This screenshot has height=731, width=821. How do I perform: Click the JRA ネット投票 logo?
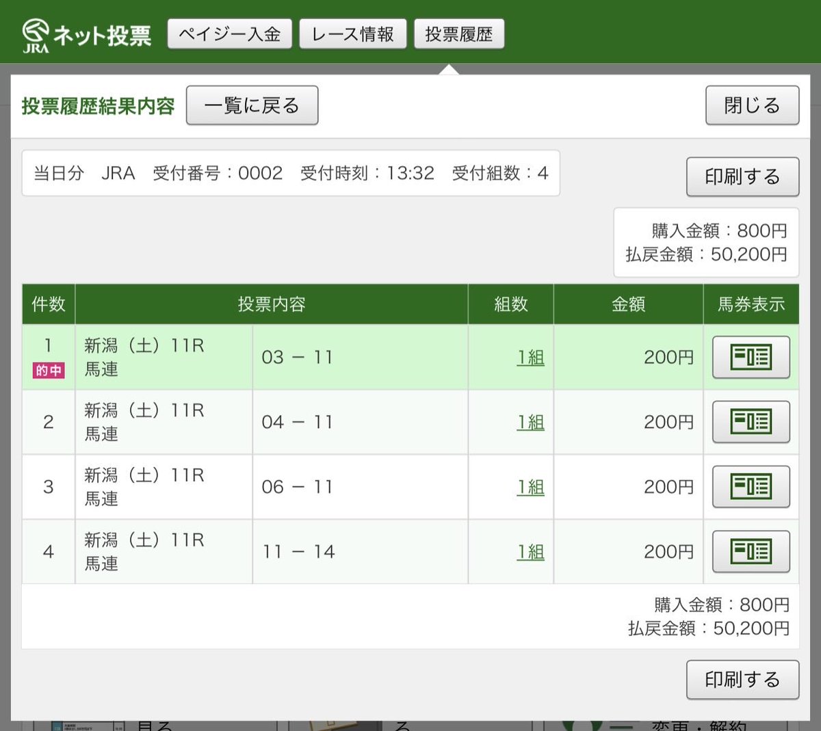tap(86, 35)
